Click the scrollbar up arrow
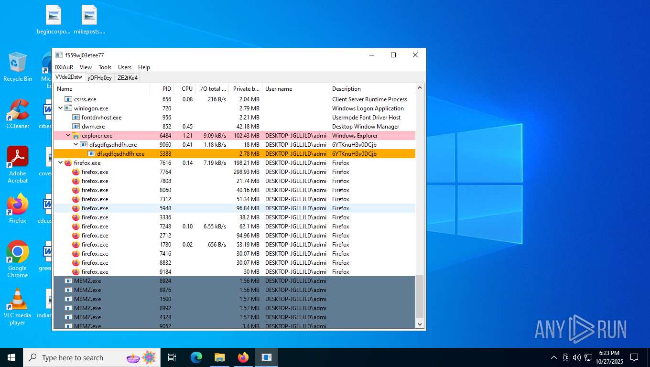The width and height of the screenshot is (650, 367). 420,88
